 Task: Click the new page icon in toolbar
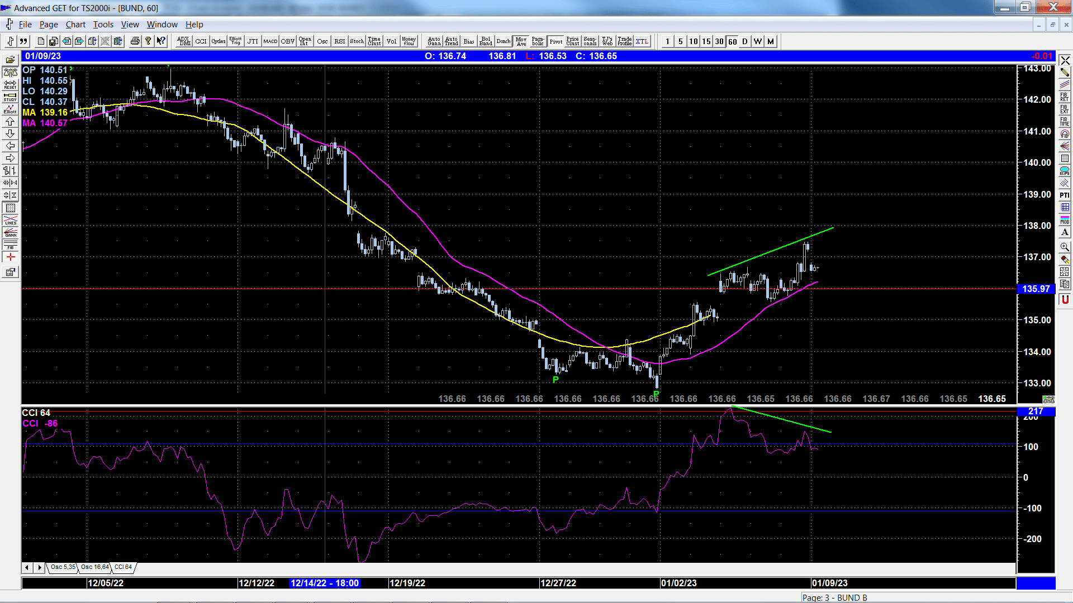[x=41, y=41]
